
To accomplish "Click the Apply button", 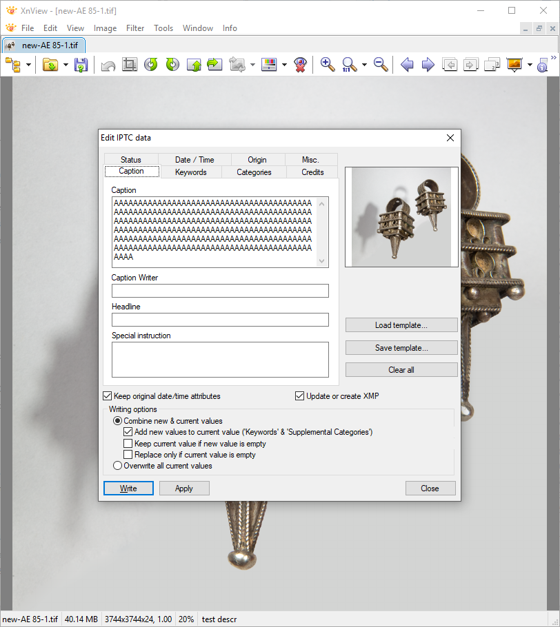I will coord(184,489).
